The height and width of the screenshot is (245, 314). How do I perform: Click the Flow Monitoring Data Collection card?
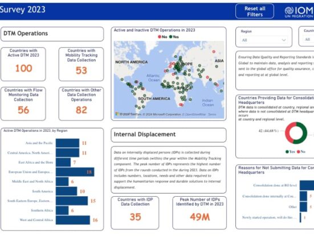pos(23,103)
